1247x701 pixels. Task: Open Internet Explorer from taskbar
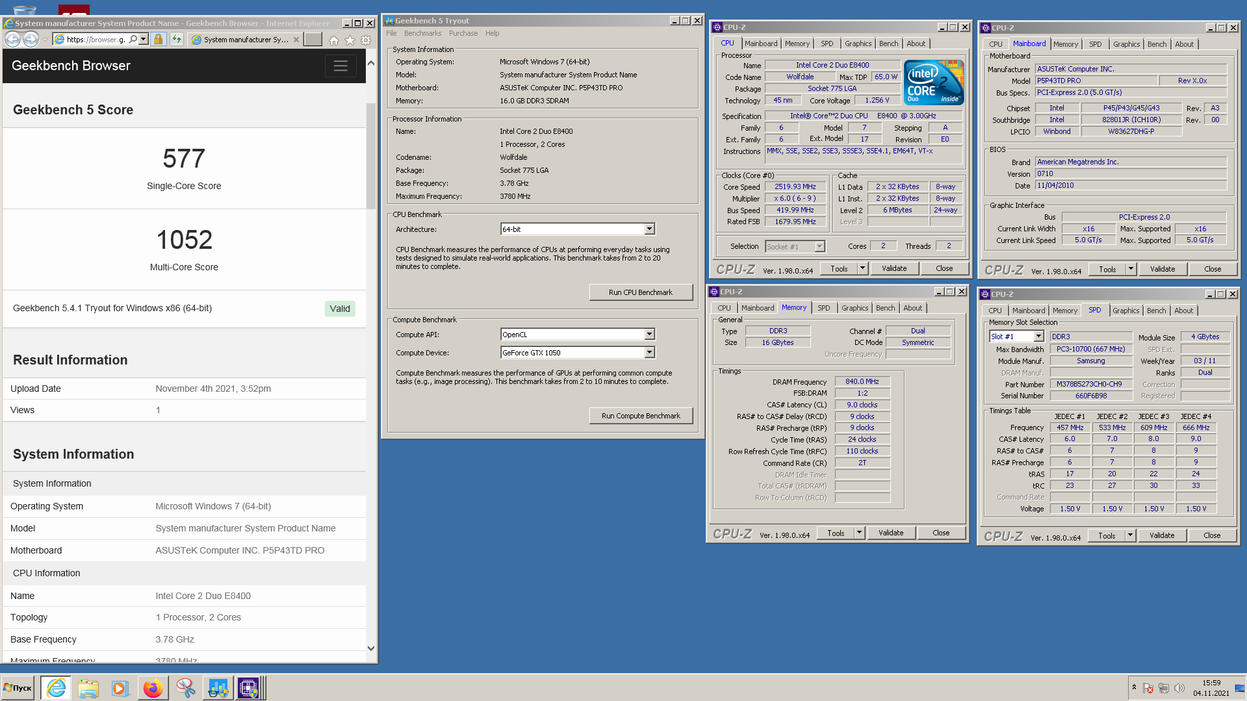tap(57, 688)
